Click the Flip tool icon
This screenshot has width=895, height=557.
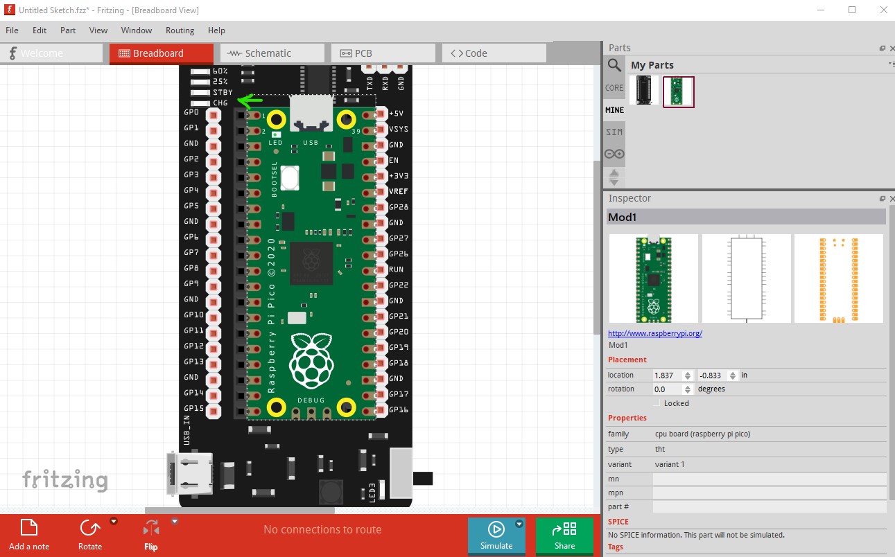150,529
